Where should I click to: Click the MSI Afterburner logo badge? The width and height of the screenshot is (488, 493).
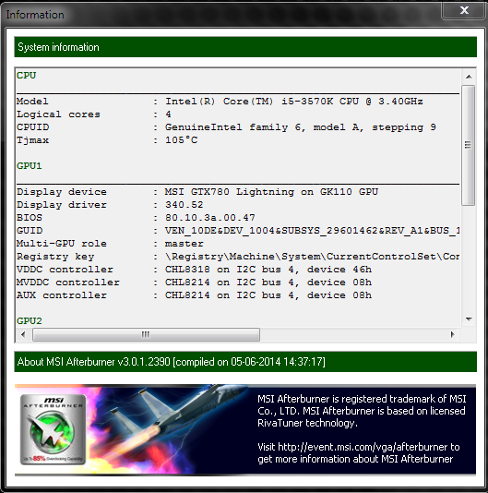[53, 429]
